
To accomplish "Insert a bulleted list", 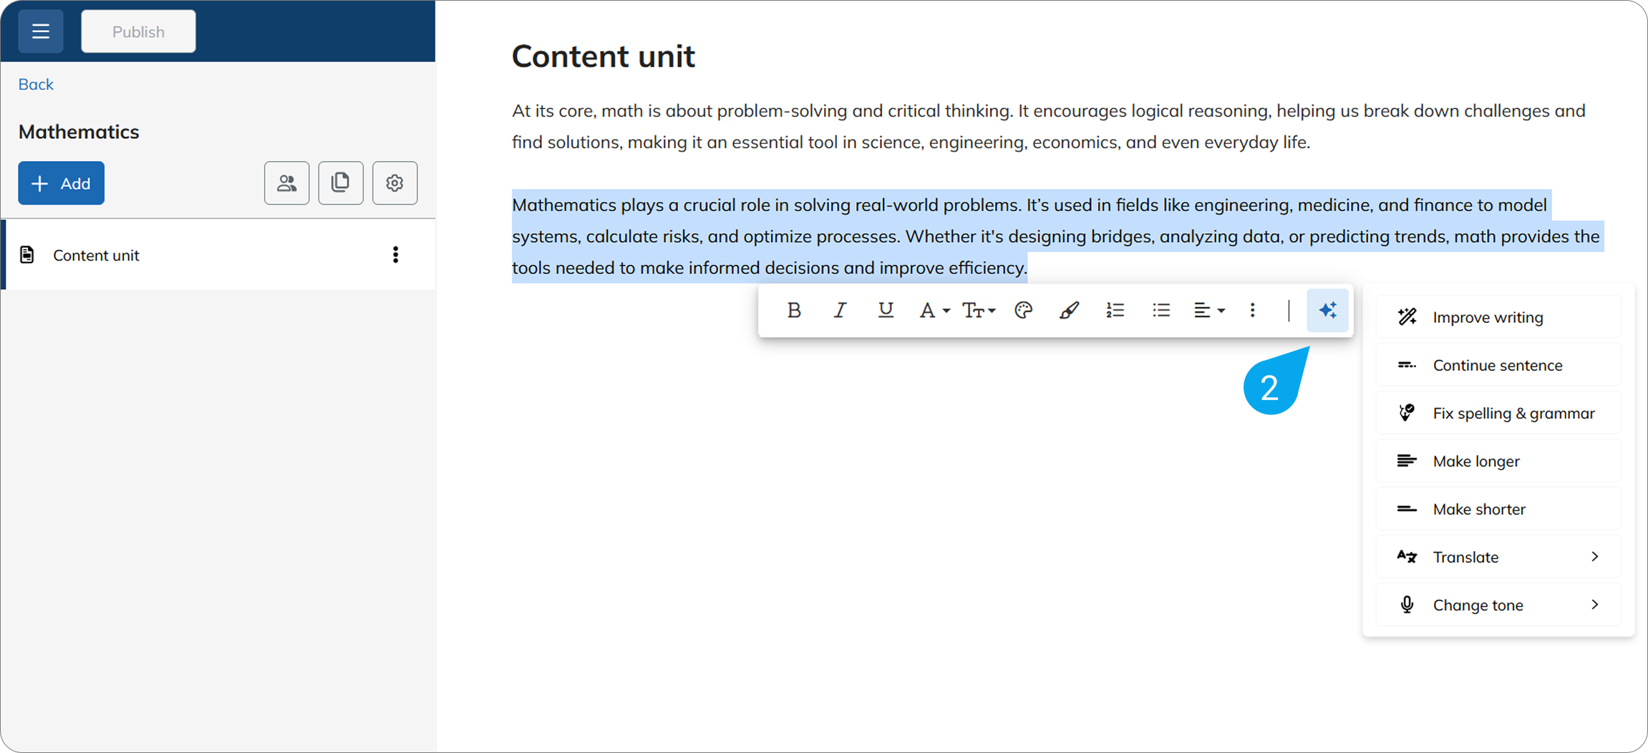I will pos(1161,310).
